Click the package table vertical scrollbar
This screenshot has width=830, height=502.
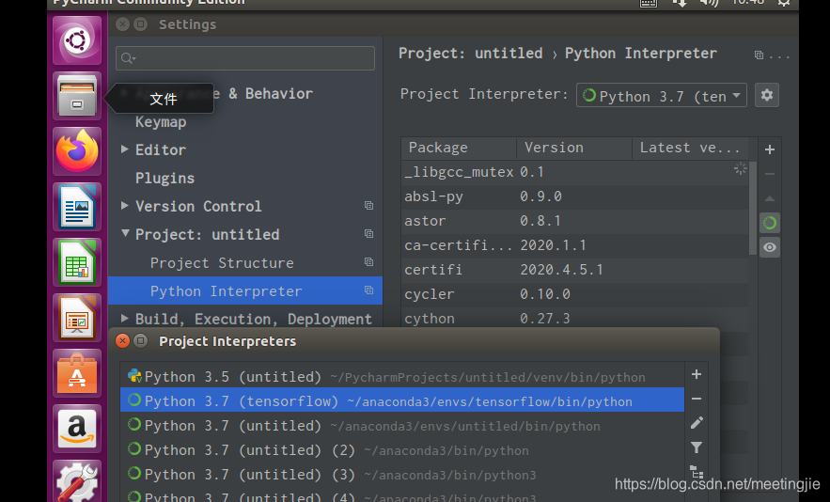(x=753, y=208)
